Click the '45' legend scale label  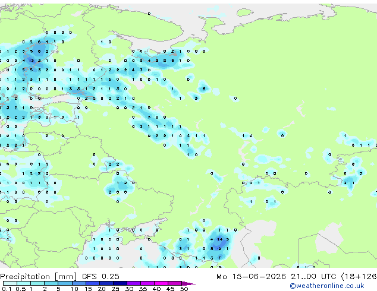(x=171, y=289)
